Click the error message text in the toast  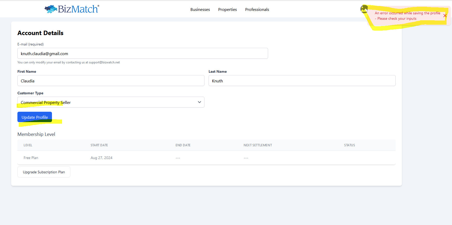(407, 16)
